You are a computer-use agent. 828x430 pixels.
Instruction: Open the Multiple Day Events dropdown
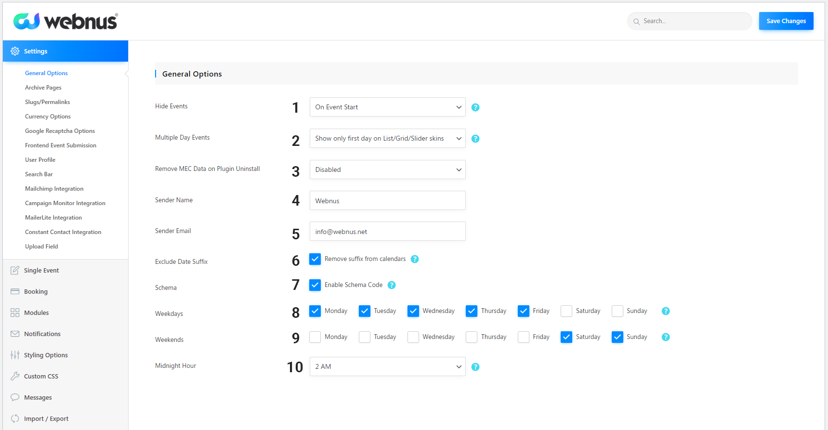tap(388, 138)
